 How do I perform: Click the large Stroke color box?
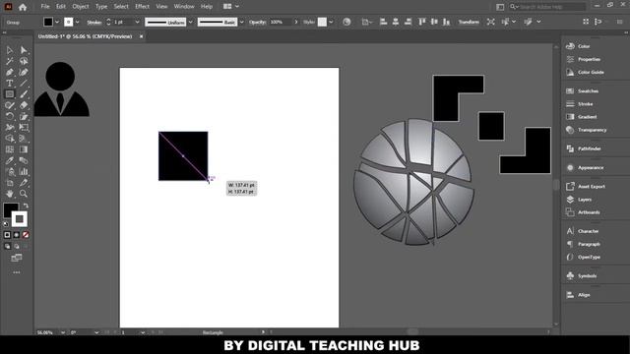20,219
